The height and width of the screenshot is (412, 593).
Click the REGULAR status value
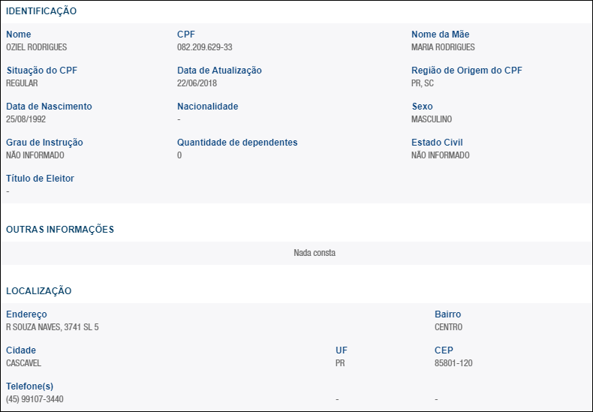[x=22, y=83]
